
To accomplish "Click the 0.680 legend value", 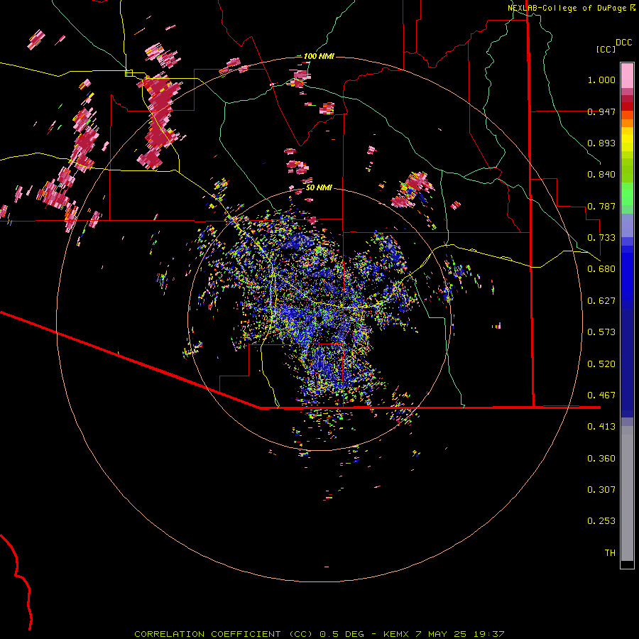I will [x=601, y=269].
